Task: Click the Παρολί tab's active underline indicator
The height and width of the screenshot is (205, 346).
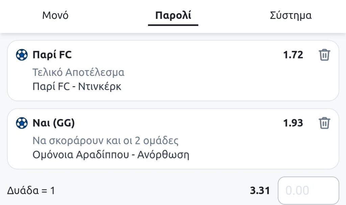Action: click(173, 25)
